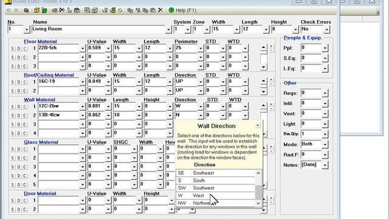Click S button for Door Material row 1
This screenshot has width=389, height=219.
[12, 200]
